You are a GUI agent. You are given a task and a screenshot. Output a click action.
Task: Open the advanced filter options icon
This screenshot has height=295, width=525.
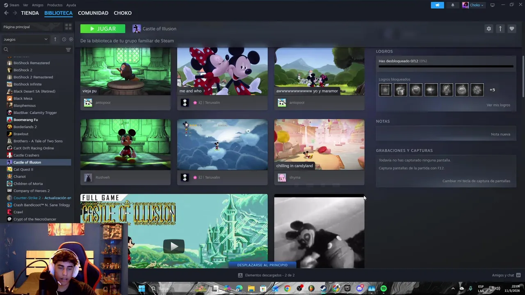(68, 50)
